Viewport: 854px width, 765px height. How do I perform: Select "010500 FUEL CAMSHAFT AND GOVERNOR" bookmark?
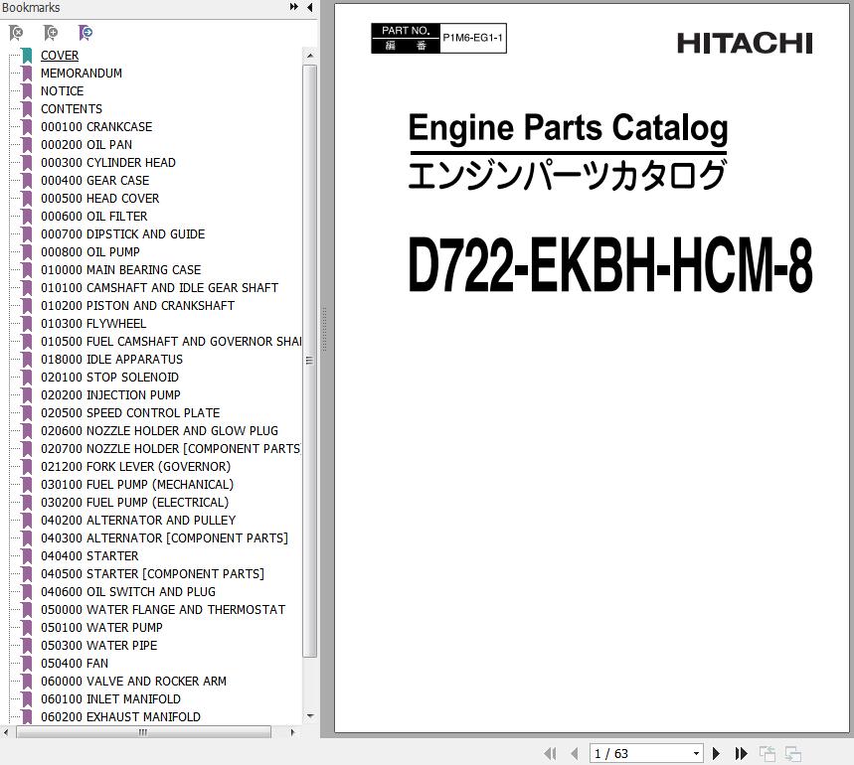(171, 342)
